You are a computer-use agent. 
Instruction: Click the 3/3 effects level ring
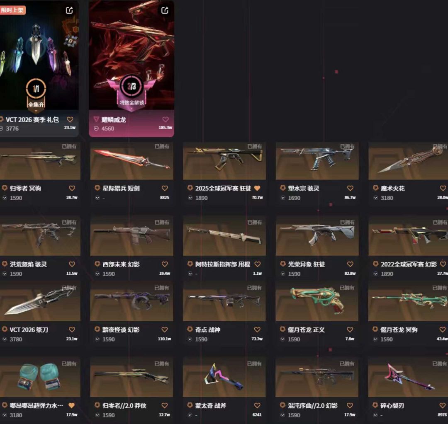pyautogui.click(x=131, y=86)
